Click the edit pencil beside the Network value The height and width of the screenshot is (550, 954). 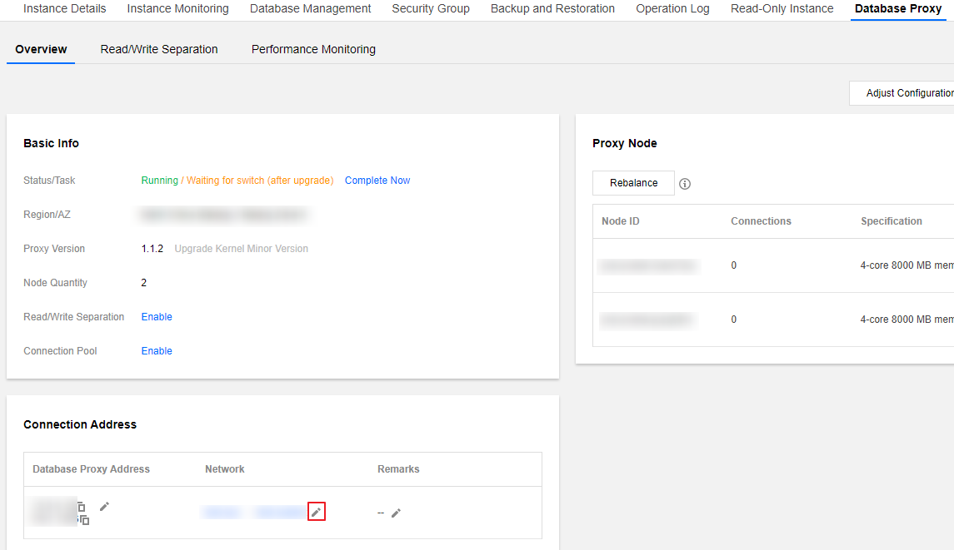[316, 513]
